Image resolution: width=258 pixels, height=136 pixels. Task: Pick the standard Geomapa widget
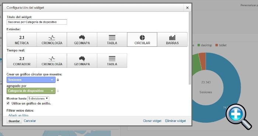[82, 39]
